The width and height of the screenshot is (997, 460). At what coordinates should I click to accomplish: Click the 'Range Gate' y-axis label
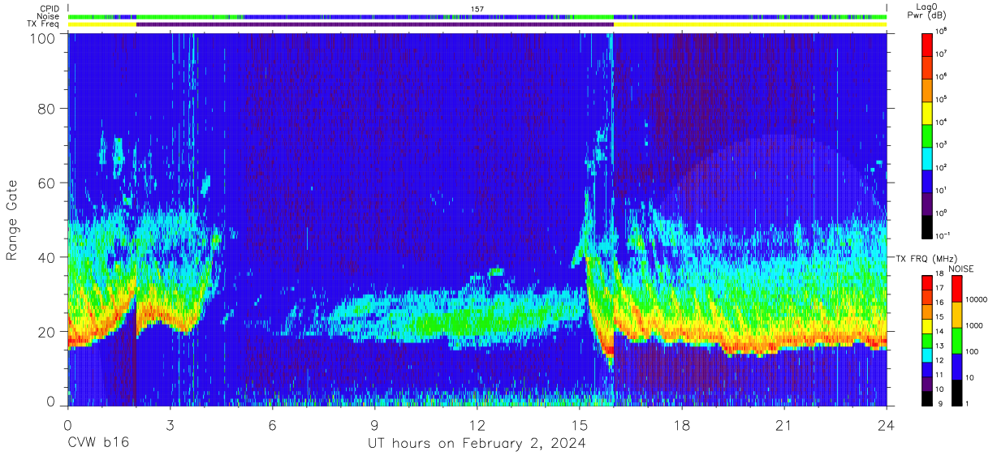12,221
